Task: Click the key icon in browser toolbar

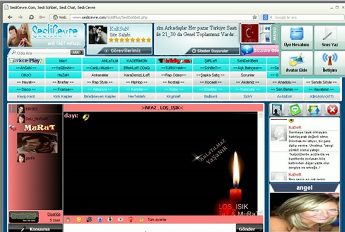Action: 42,17
